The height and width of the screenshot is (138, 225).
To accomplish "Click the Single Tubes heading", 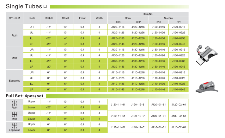I will [24, 6].
